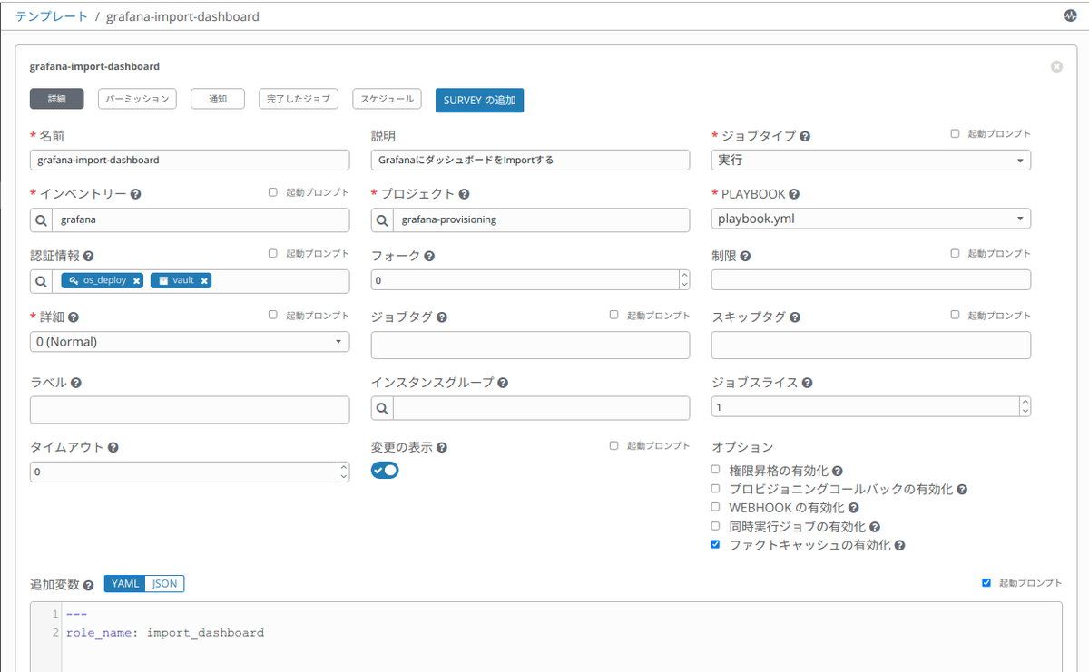Click help icon beside 認証情報

tap(89, 257)
